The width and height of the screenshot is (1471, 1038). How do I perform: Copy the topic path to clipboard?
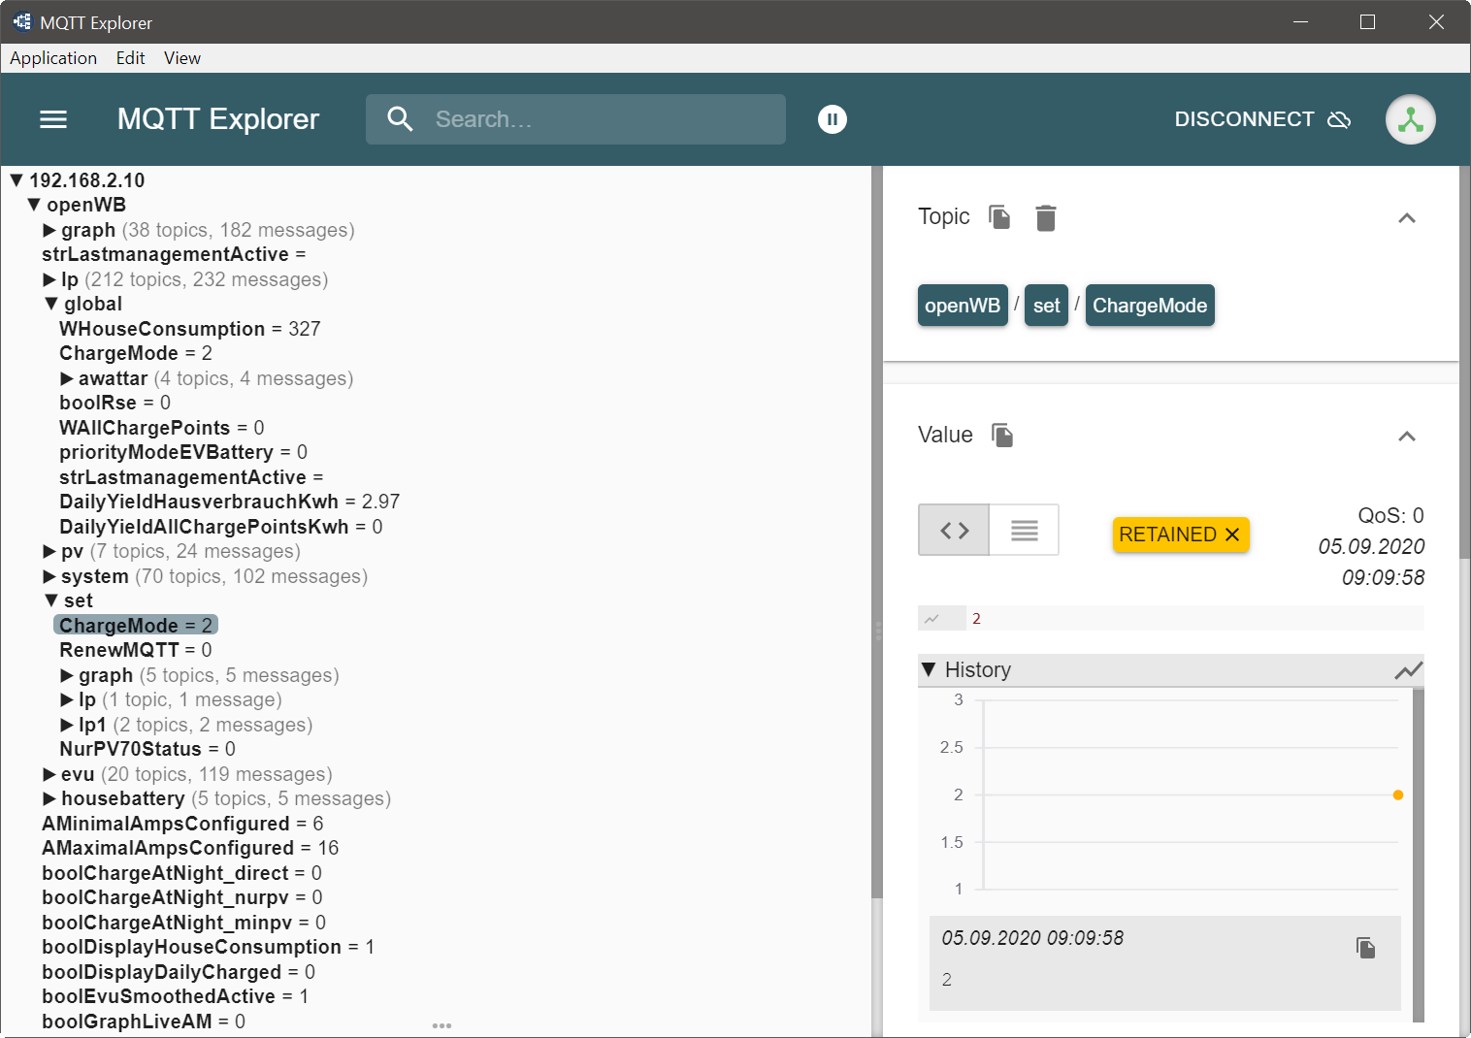(x=998, y=217)
